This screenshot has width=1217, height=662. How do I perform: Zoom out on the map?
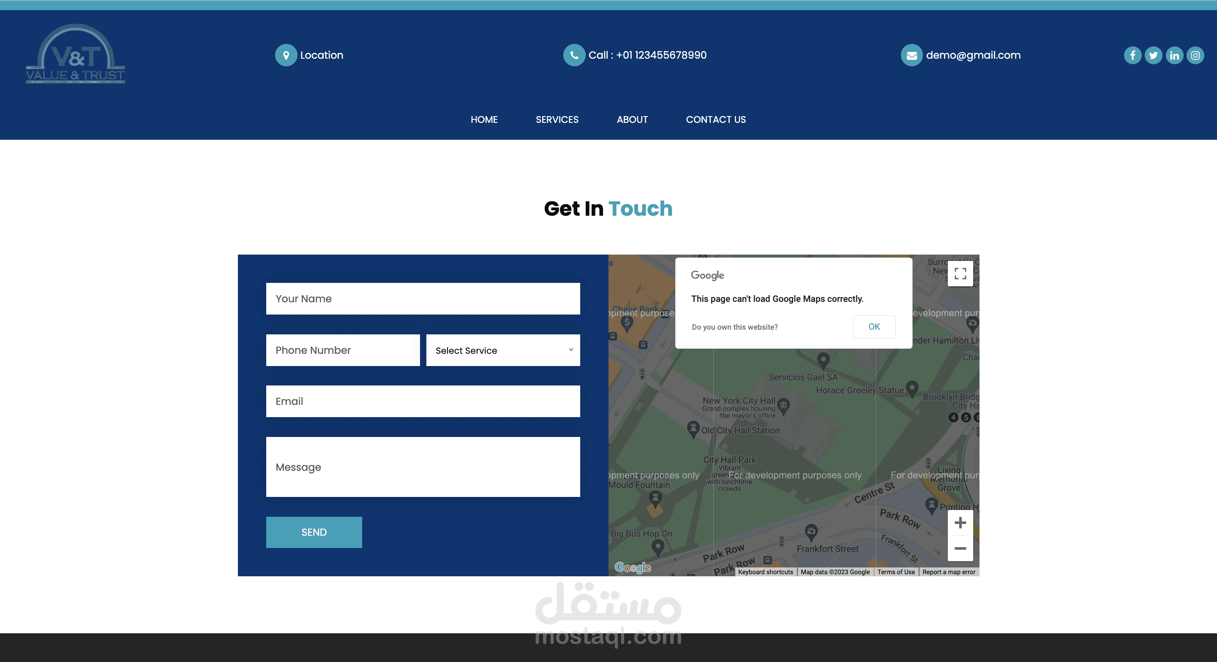pos(960,548)
